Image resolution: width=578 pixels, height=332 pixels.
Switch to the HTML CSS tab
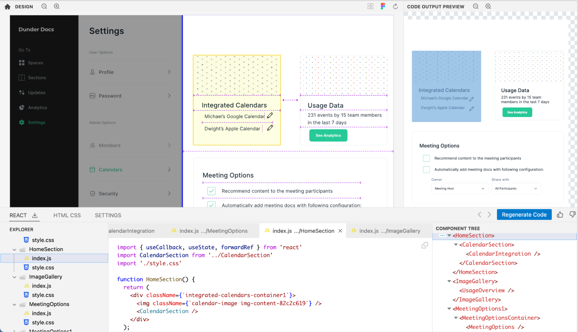tap(67, 215)
